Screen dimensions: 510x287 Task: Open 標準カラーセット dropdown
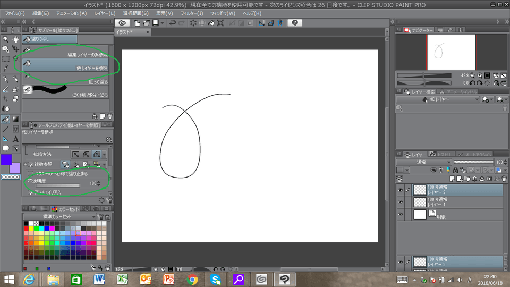click(60, 217)
